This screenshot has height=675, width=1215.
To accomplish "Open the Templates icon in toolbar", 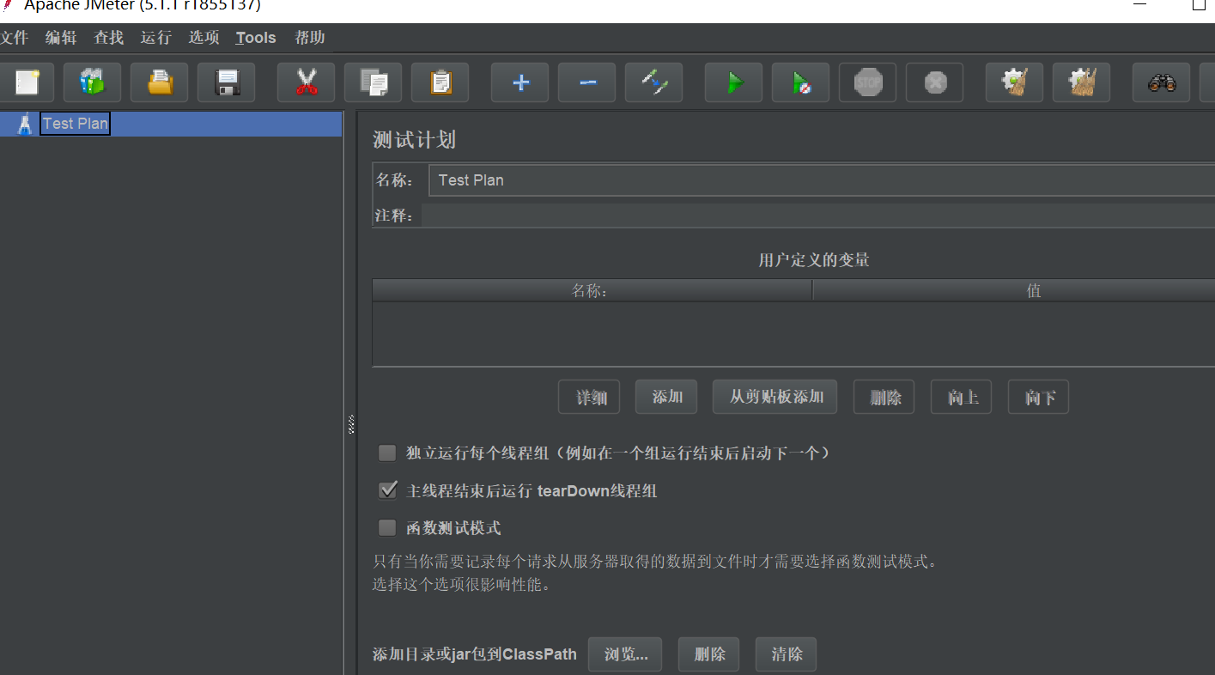I will coord(92,82).
